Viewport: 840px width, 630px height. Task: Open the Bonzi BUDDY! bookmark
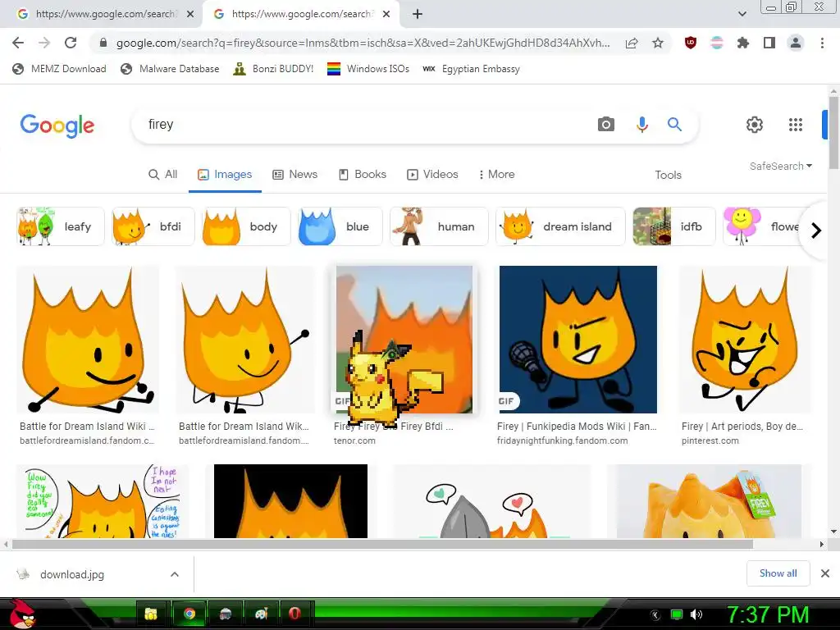tap(273, 69)
